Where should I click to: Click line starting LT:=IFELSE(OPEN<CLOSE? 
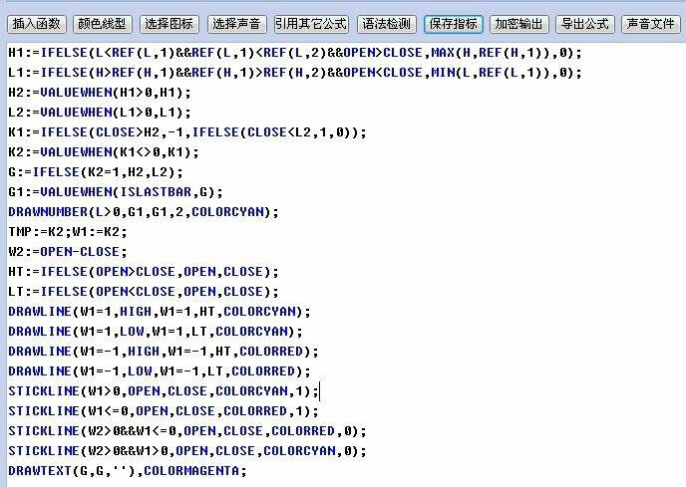[144, 292]
